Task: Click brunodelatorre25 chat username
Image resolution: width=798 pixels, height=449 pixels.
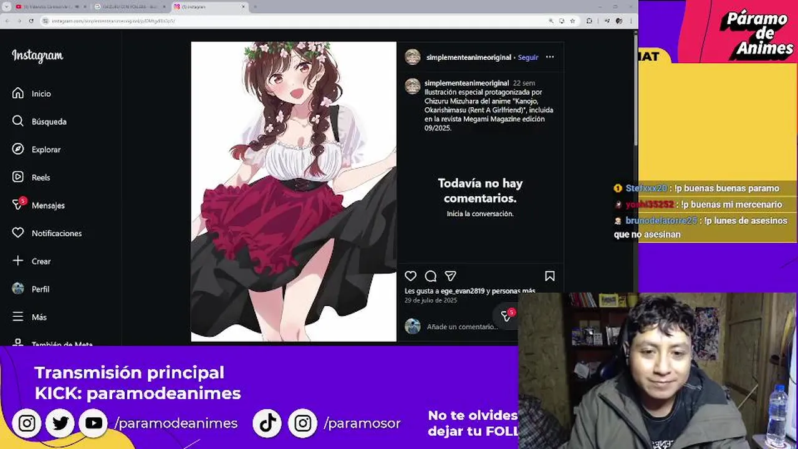Action: pos(661,221)
